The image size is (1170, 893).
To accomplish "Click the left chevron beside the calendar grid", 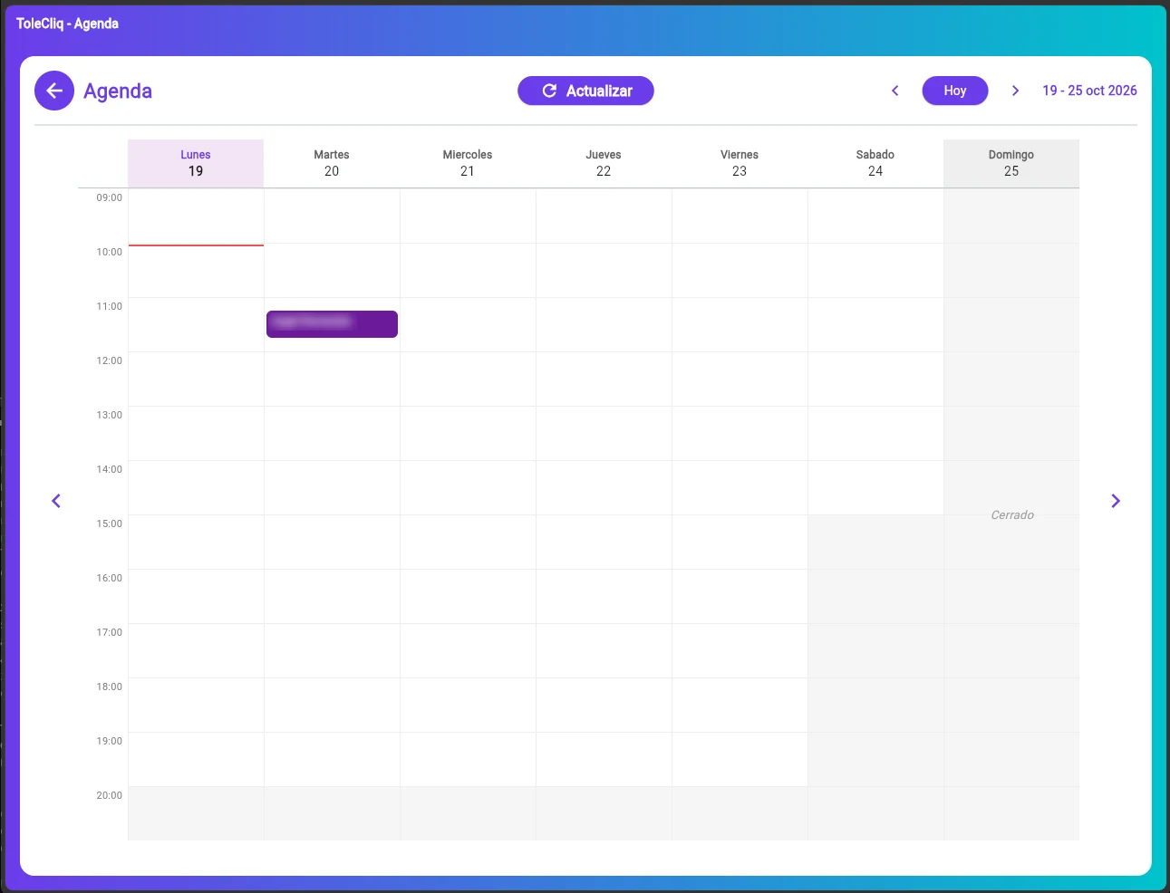I will (x=56, y=501).
